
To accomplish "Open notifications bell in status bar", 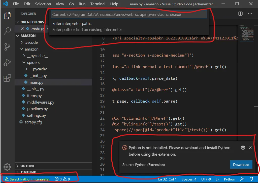I will [251, 179].
